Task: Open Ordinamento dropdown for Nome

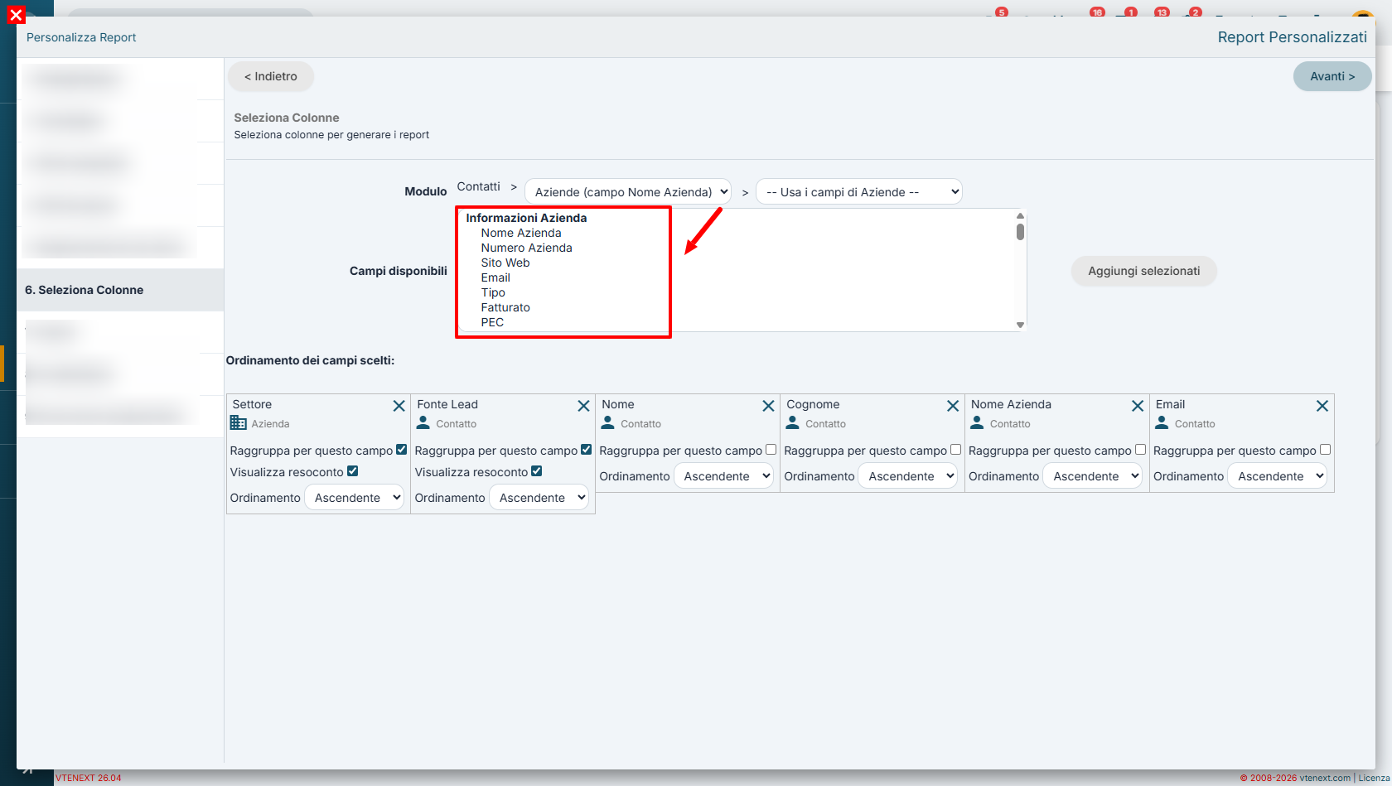Action: click(724, 476)
